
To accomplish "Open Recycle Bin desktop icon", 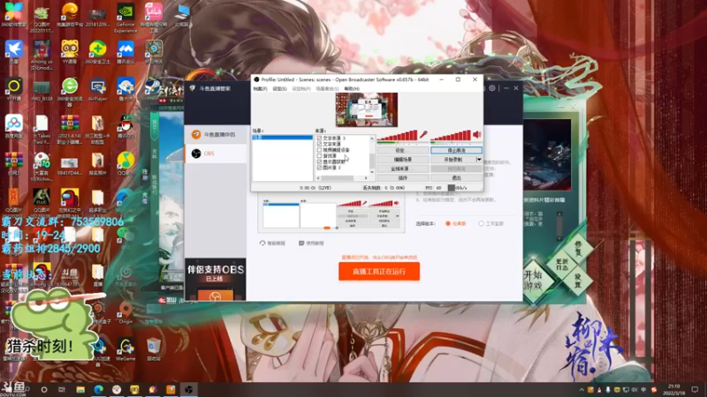I will 153,349.
